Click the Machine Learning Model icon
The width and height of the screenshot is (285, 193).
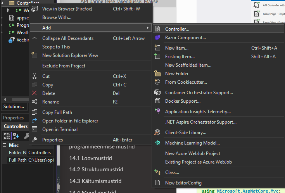click(x=157, y=143)
